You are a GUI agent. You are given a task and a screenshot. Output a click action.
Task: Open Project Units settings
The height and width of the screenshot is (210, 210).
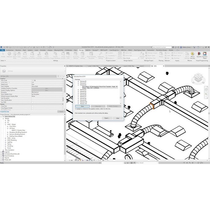[68, 55]
